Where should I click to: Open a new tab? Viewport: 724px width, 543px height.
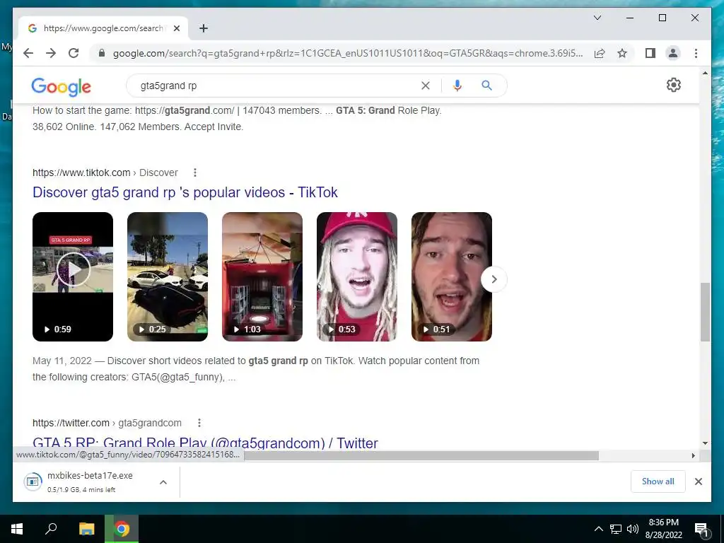pyautogui.click(x=204, y=28)
